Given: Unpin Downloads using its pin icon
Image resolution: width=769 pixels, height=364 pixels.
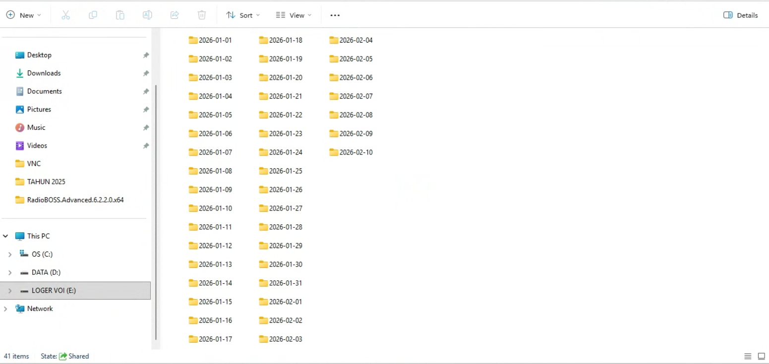Looking at the screenshot, I should (146, 73).
